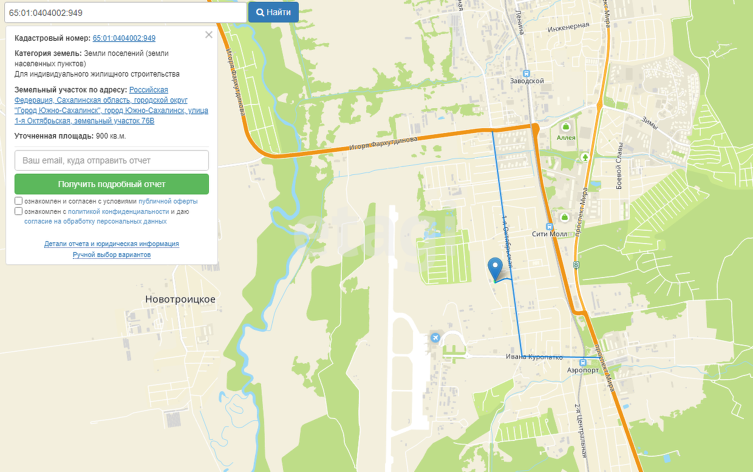Accept the публичной оферты terms checkbox
This screenshot has width=753, height=472.
(19, 201)
